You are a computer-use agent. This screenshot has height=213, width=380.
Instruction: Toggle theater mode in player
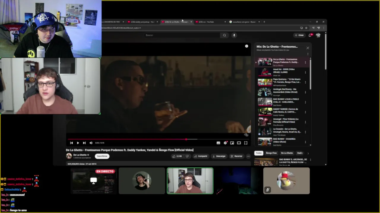tap(239, 143)
